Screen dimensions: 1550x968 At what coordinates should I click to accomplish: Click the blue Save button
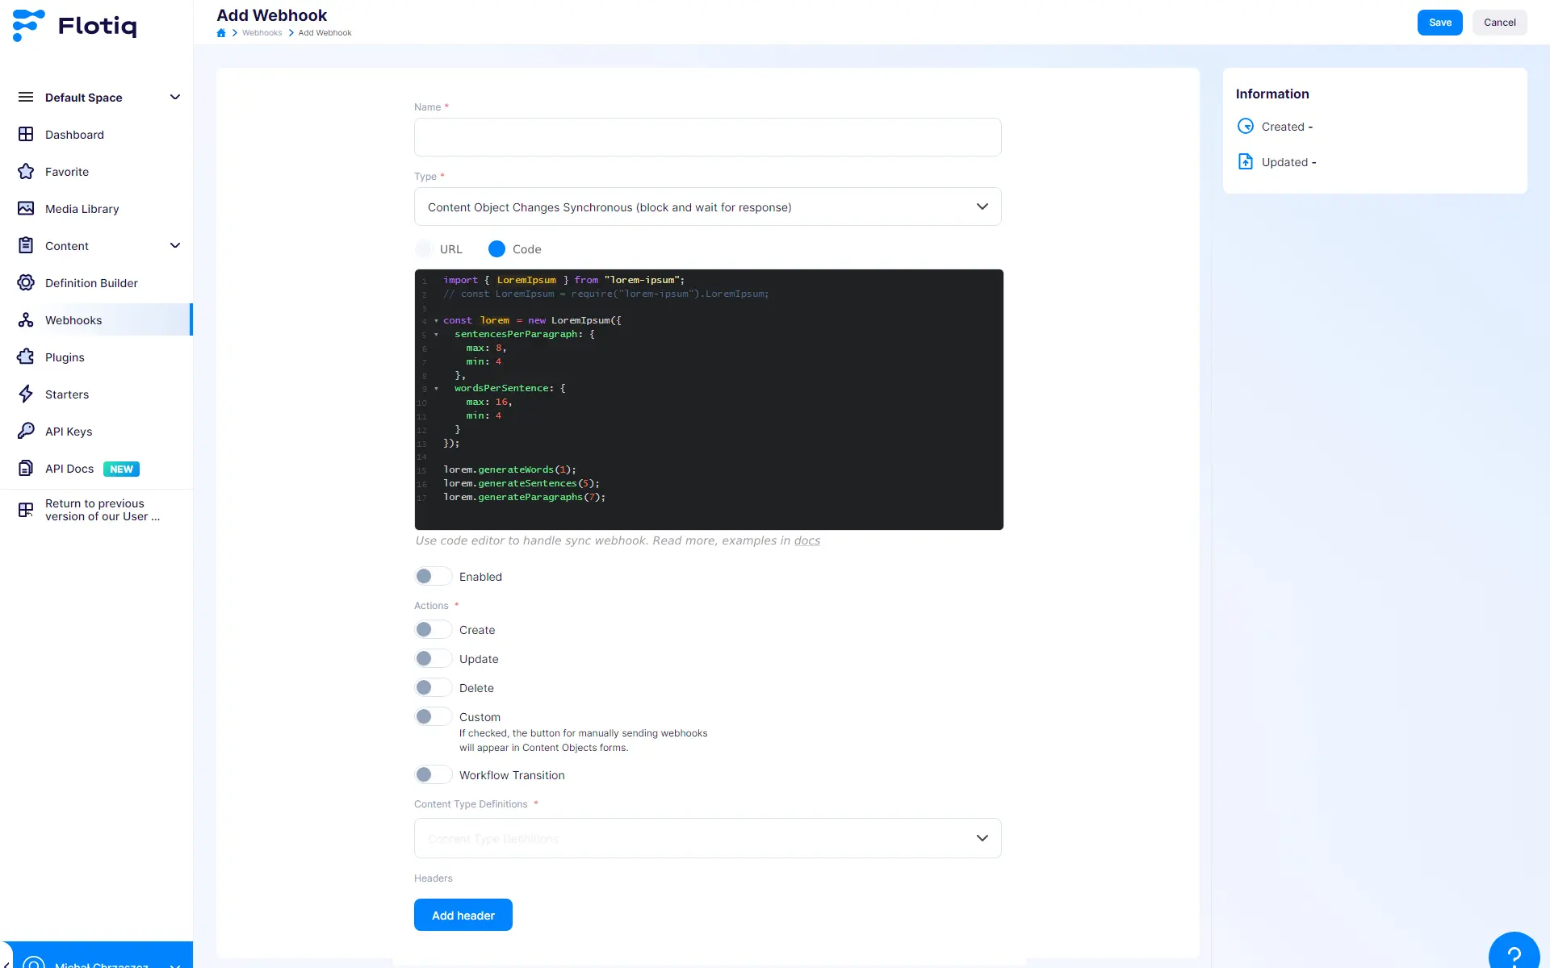click(1439, 23)
